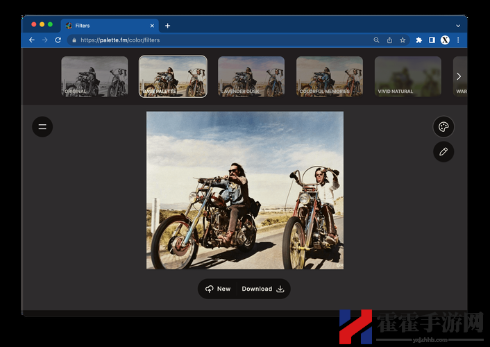
Task: Choose the Lavender Dusk filter thumbnail
Action: pyautogui.click(x=251, y=76)
